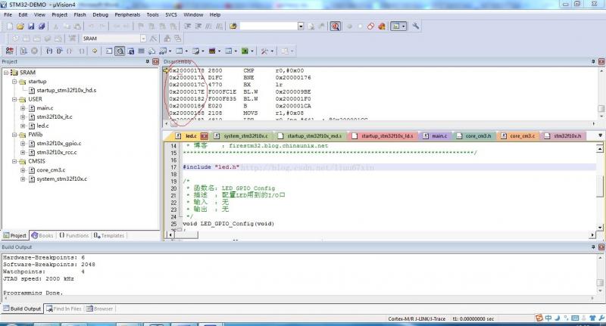The height and width of the screenshot is (326, 606).
Task: Click the new file icon
Action: pos(9,26)
